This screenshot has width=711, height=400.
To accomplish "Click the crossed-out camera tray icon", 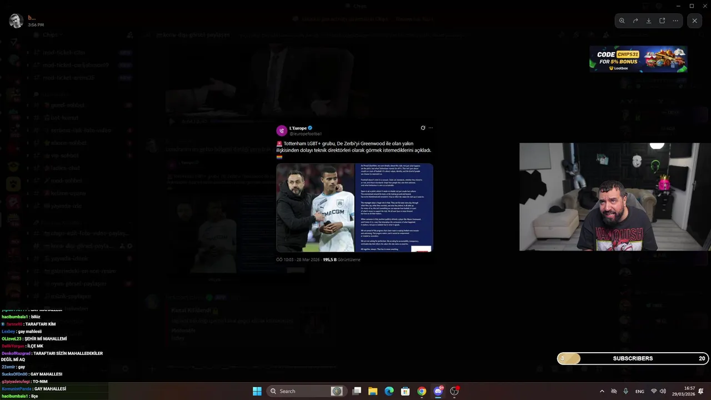I will 614,391.
